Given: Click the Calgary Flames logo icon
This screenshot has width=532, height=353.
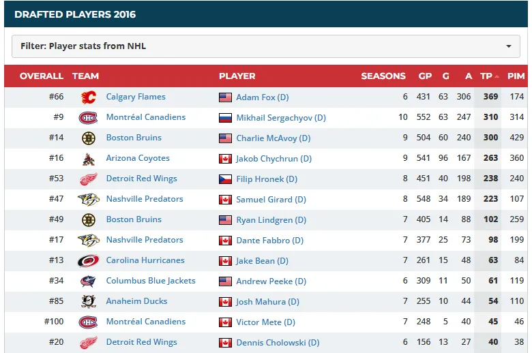Looking at the screenshot, I should (x=88, y=97).
